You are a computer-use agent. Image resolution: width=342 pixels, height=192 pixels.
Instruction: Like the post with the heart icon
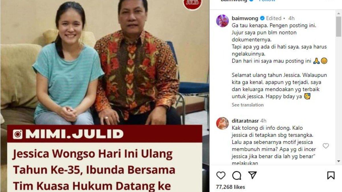[x=221, y=176]
